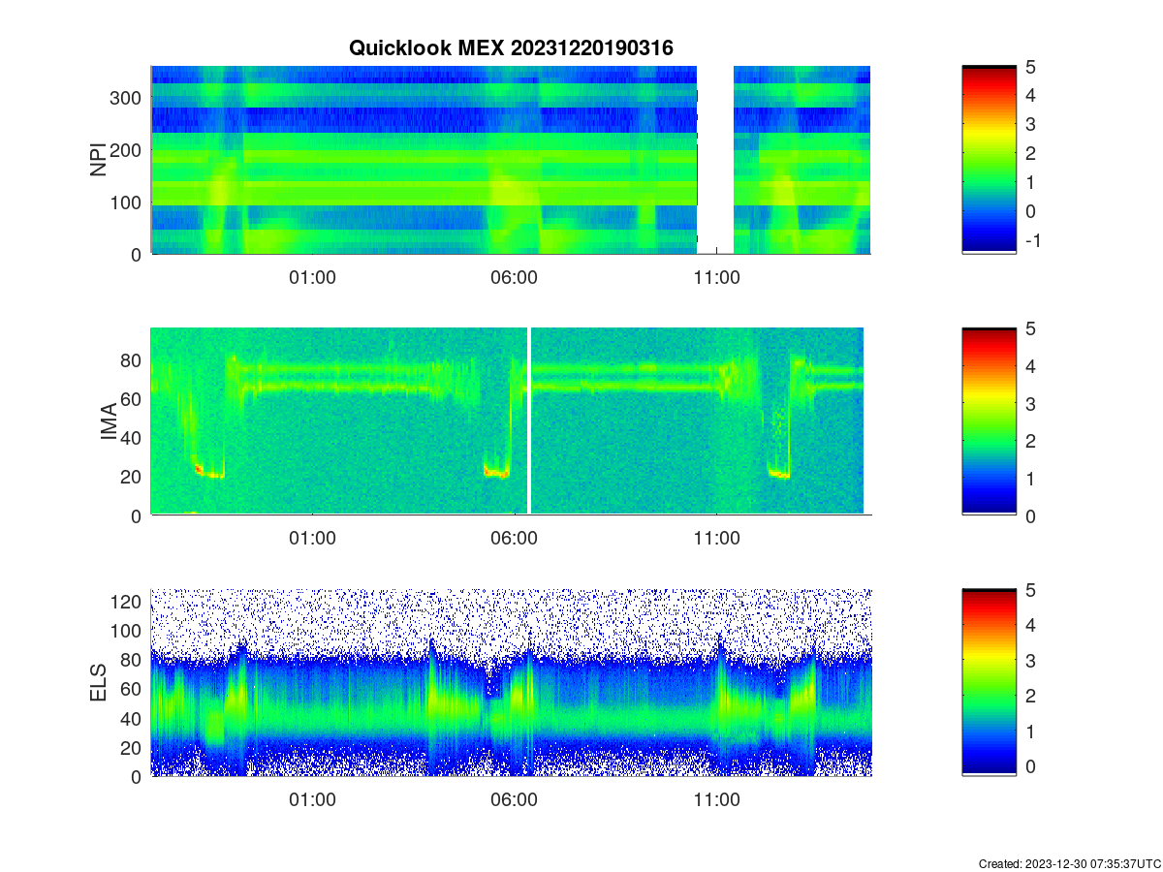Click the 40 tick on IMA axis
This screenshot has width=1163, height=872.
(x=133, y=437)
